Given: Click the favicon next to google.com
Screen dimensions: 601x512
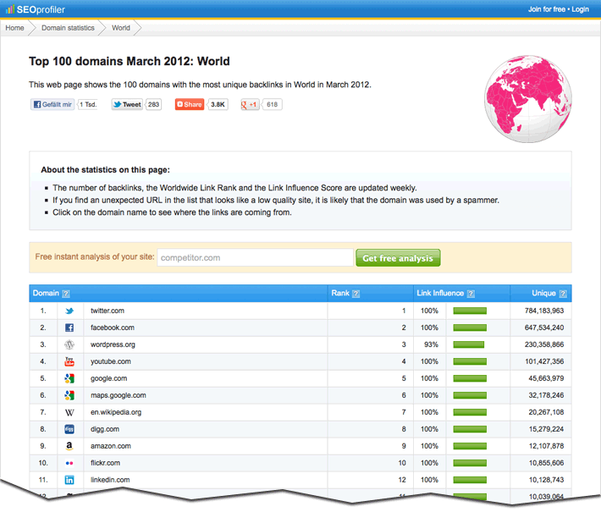Looking at the screenshot, I should click(x=69, y=378).
